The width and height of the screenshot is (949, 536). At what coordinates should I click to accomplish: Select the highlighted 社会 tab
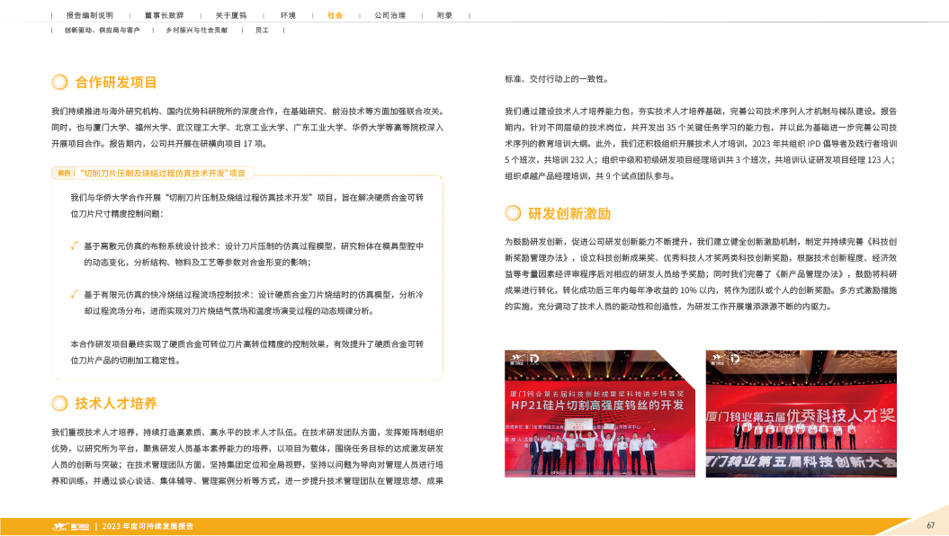pyautogui.click(x=335, y=15)
